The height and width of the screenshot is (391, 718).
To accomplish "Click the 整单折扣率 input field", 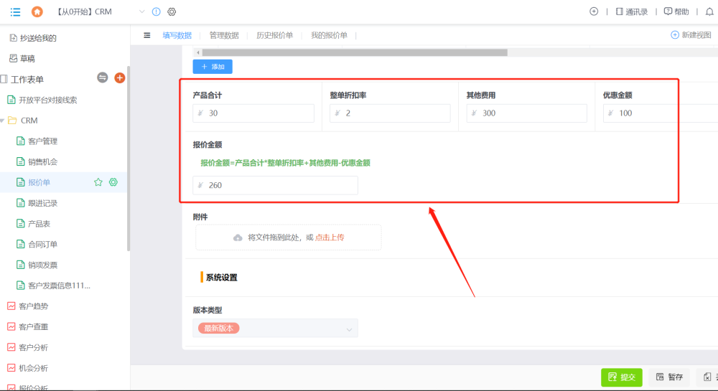I will point(390,113).
